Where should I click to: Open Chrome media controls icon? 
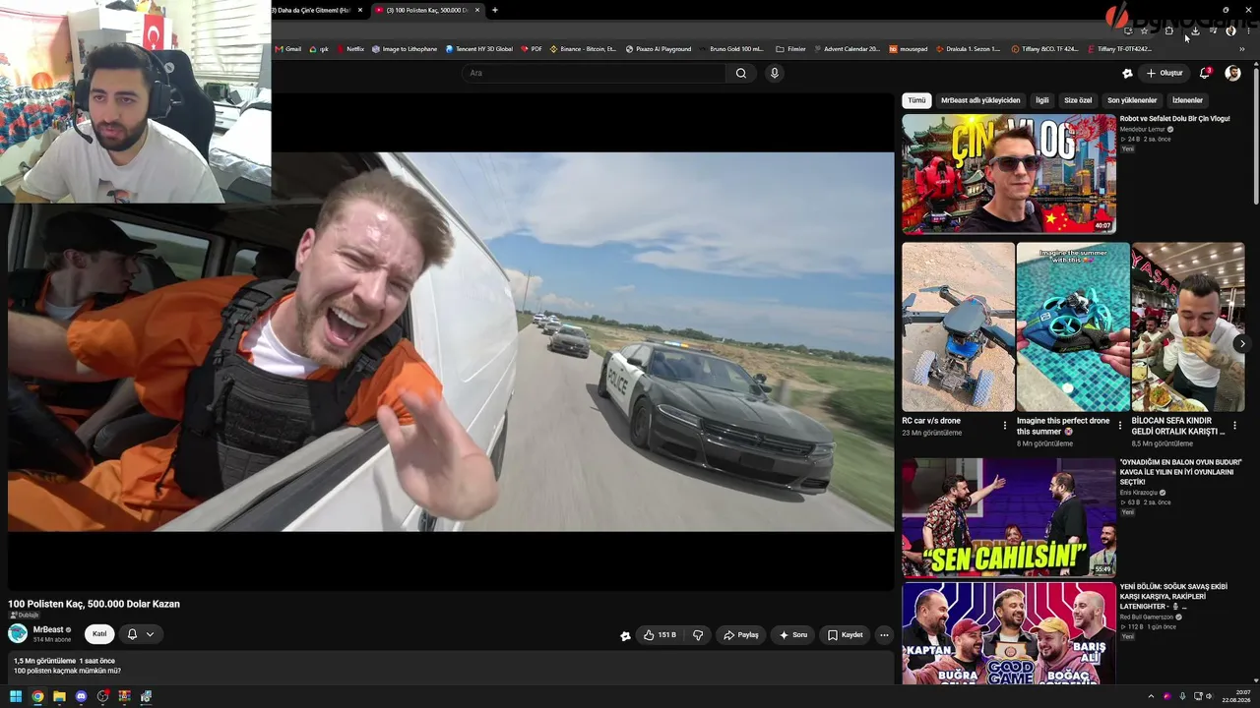1213,30
